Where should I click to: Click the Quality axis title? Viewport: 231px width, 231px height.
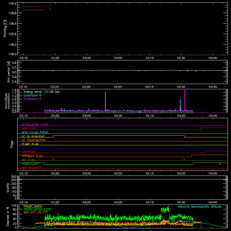(8, 187)
